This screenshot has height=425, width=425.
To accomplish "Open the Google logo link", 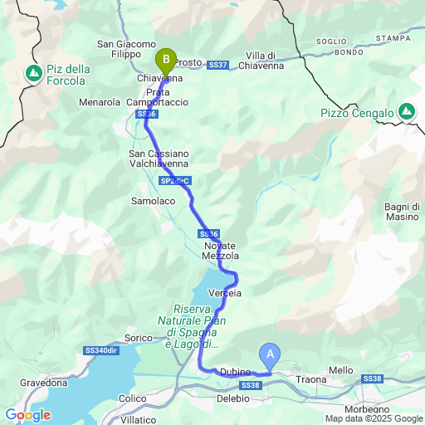I will (28, 415).
